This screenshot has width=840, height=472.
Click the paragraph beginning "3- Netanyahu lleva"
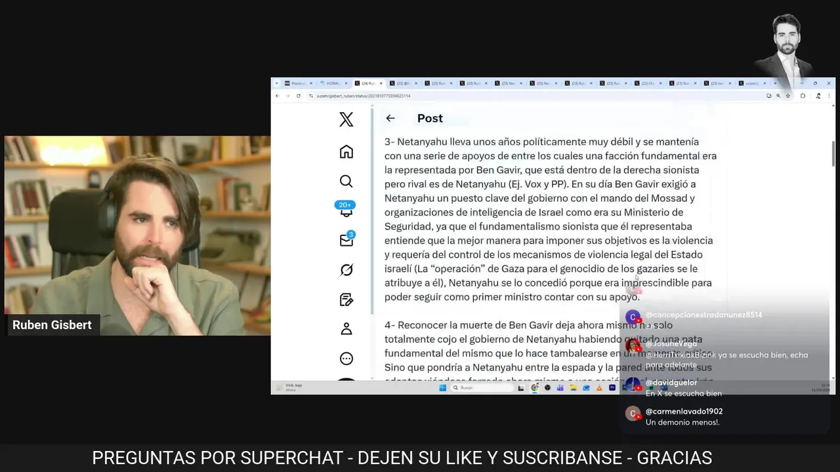pyautogui.click(x=550, y=220)
